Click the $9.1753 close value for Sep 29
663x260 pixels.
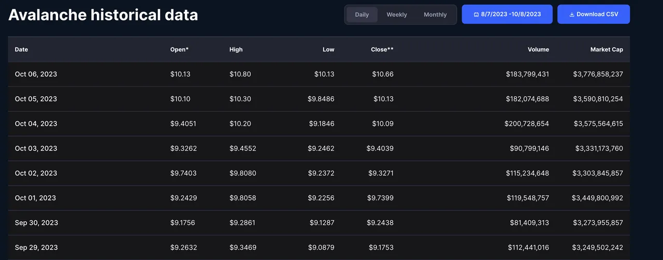pyautogui.click(x=381, y=248)
